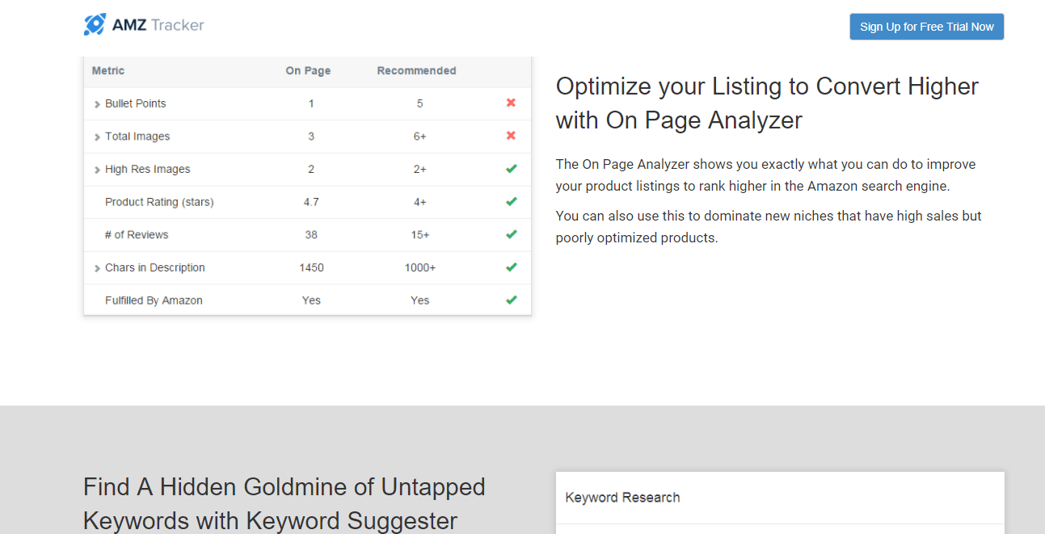Click the Keyword Research panel title
The width and height of the screenshot is (1045, 534).
[x=622, y=498]
